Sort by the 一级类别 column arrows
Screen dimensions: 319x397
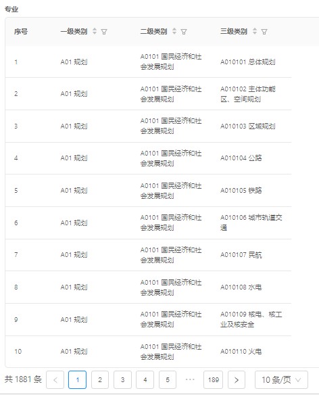tap(95, 31)
